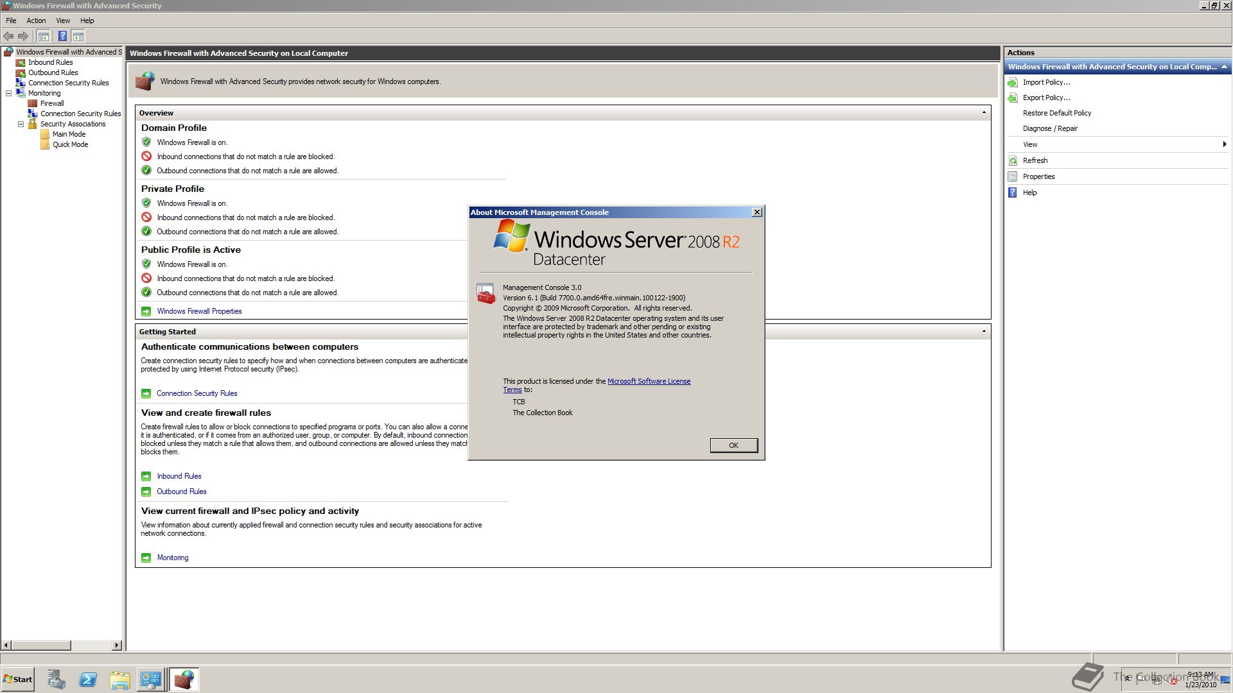The image size is (1233, 693).
Task: Select the Security Associations tree node
Action: pos(73,124)
